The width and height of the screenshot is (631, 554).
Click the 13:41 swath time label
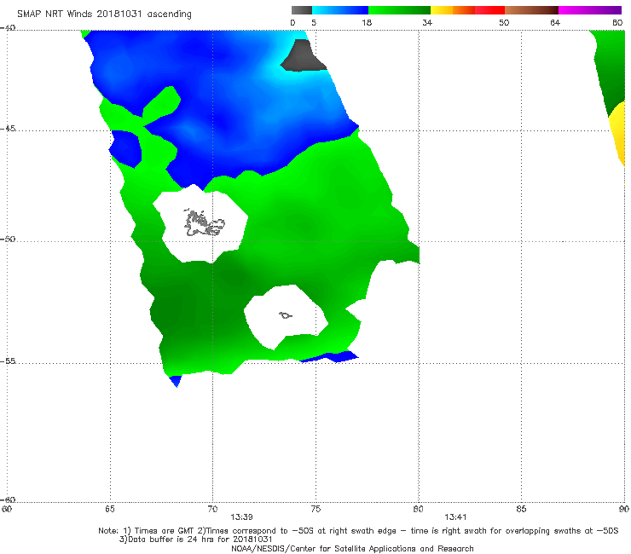(455, 517)
